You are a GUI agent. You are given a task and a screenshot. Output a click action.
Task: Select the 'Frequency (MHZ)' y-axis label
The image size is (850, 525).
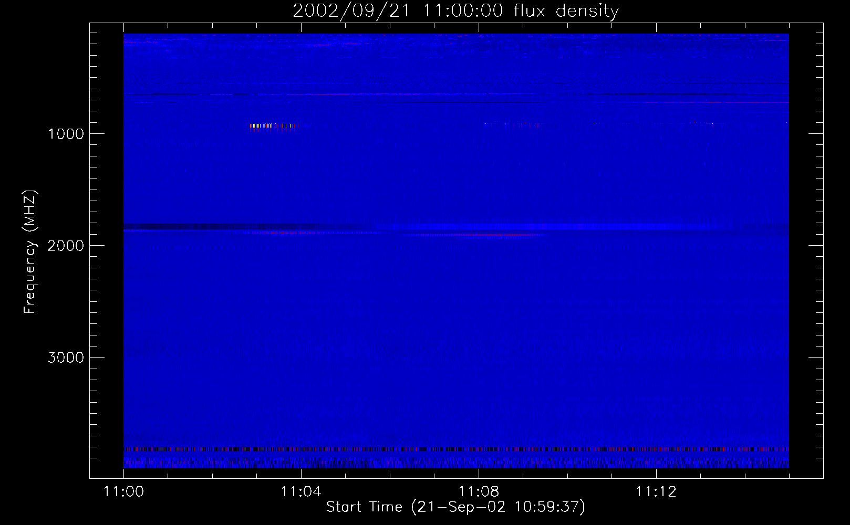click(x=30, y=252)
